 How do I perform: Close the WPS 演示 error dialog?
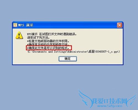point(120,25)
